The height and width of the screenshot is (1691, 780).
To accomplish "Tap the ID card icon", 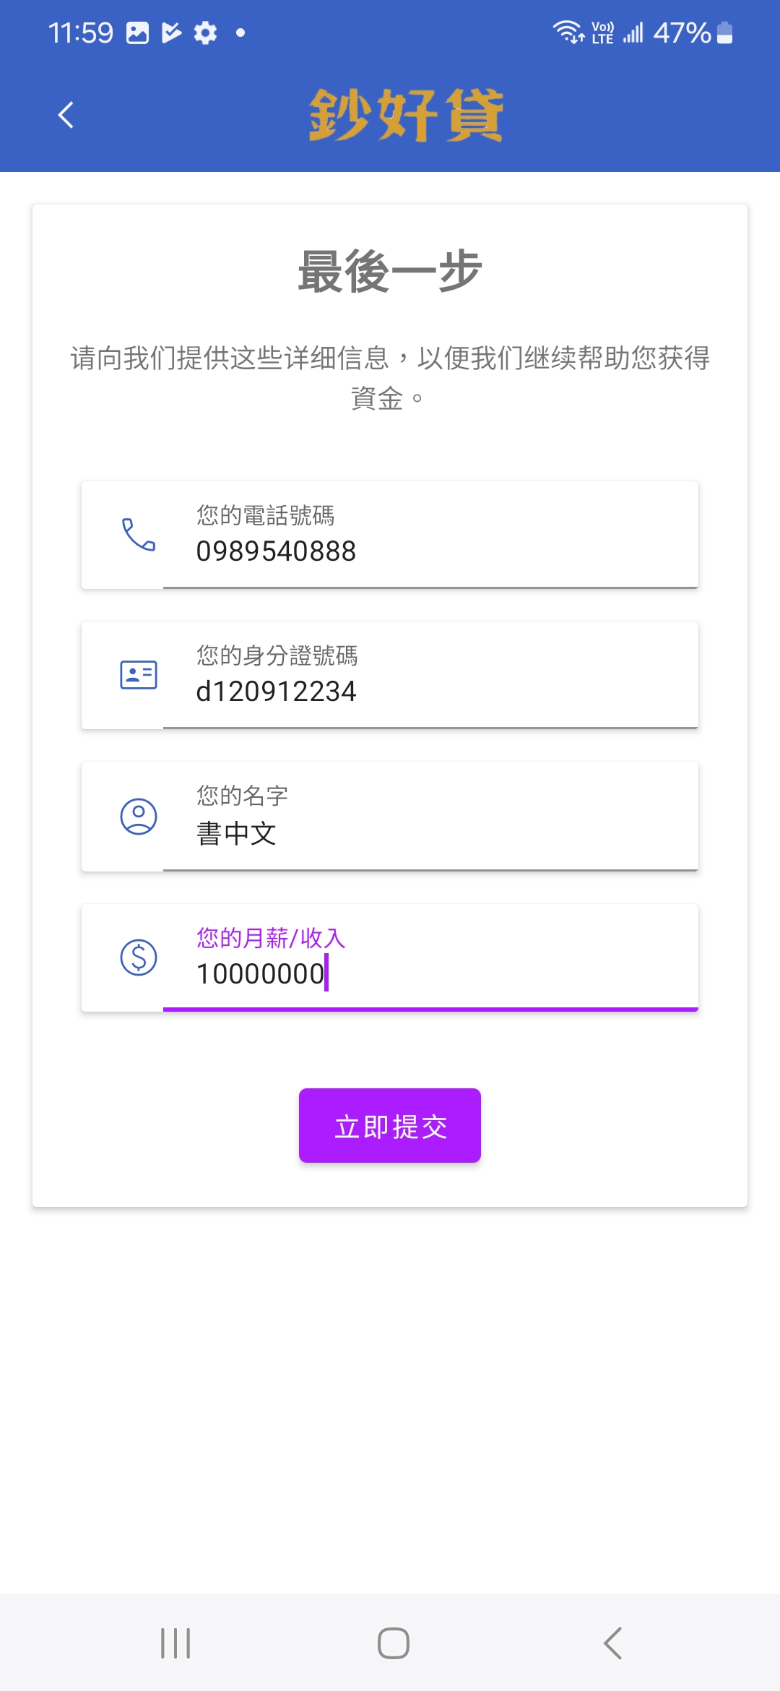I will coord(138,675).
